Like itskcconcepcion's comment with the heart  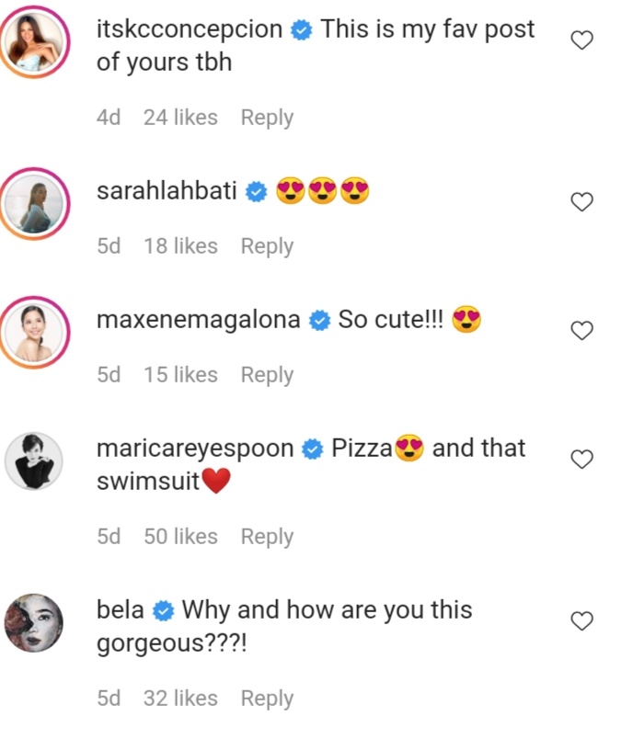581,40
